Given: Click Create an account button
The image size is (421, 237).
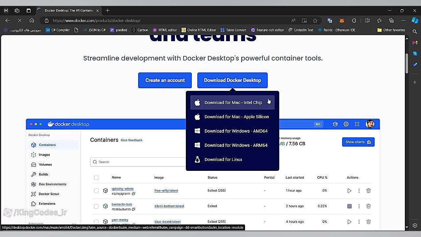Looking at the screenshot, I should [x=165, y=80].
